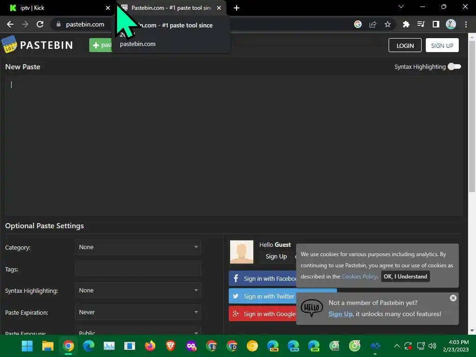This screenshot has width=476, height=357.
Task: Click the share page icon
Action: click(x=373, y=24)
